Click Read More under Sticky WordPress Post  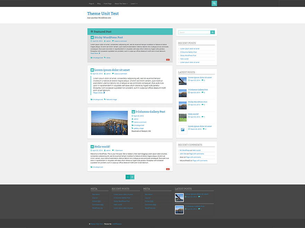tap(95, 53)
